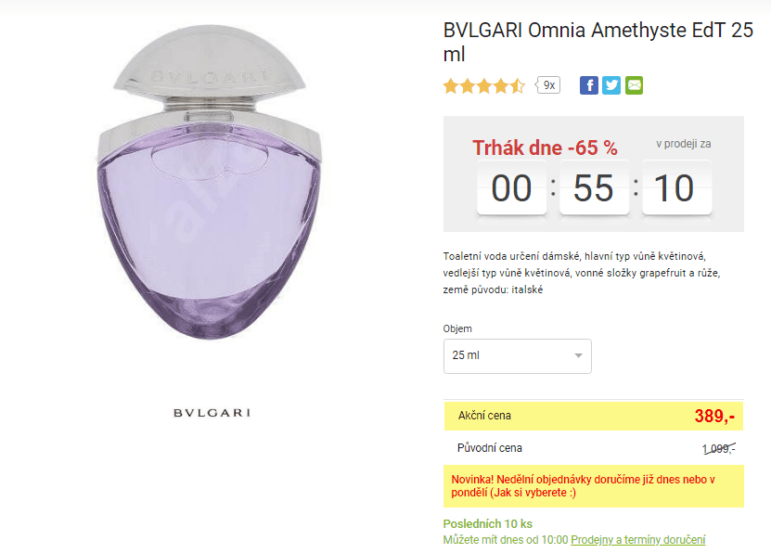Click the seconds countdown display
771x553 pixels.
tap(676, 187)
